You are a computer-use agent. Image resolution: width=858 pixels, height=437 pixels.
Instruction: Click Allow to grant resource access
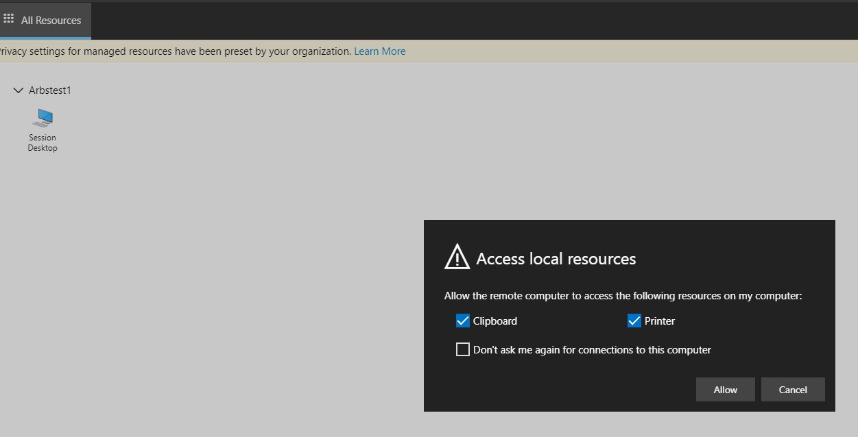click(725, 389)
